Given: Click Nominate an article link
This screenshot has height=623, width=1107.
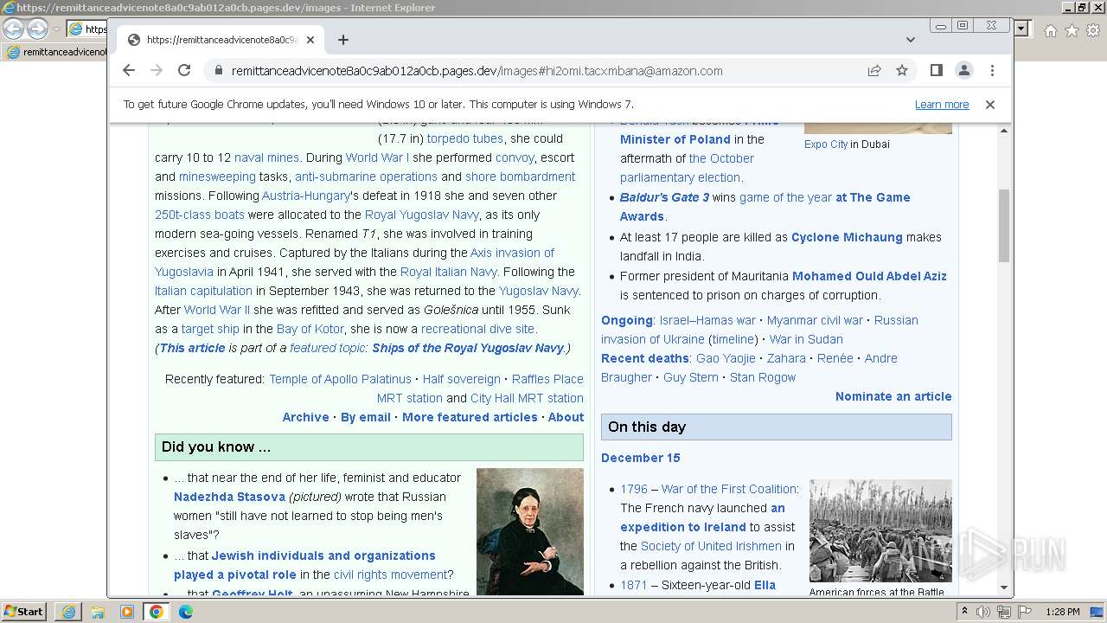Looking at the screenshot, I should tap(893, 396).
